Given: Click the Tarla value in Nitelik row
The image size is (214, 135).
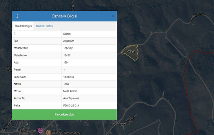Looking at the screenshot, I should click(x=66, y=84).
